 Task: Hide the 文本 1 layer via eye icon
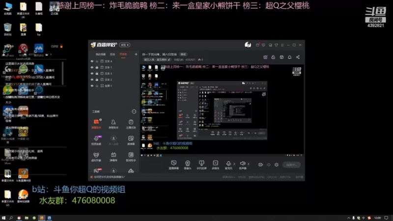point(92,67)
